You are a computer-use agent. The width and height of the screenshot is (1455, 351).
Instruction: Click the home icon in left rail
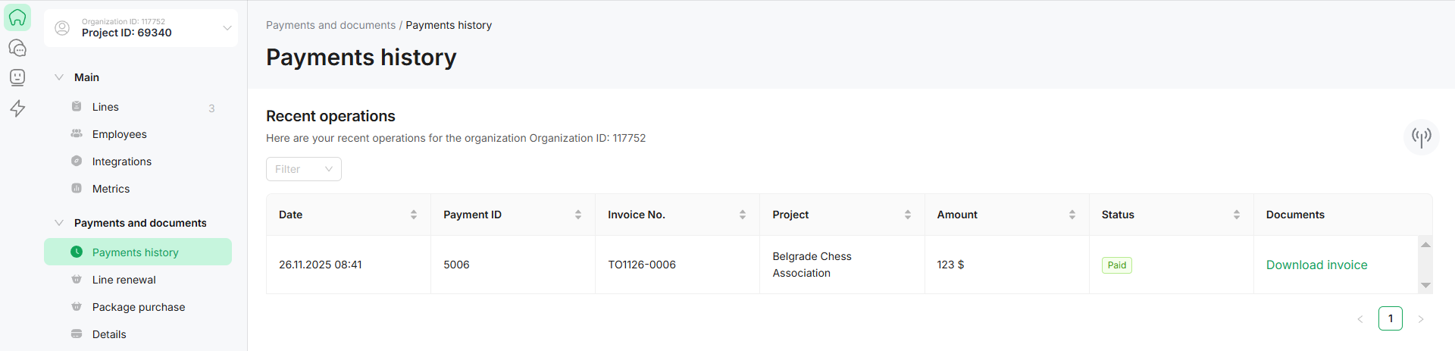pyautogui.click(x=17, y=17)
